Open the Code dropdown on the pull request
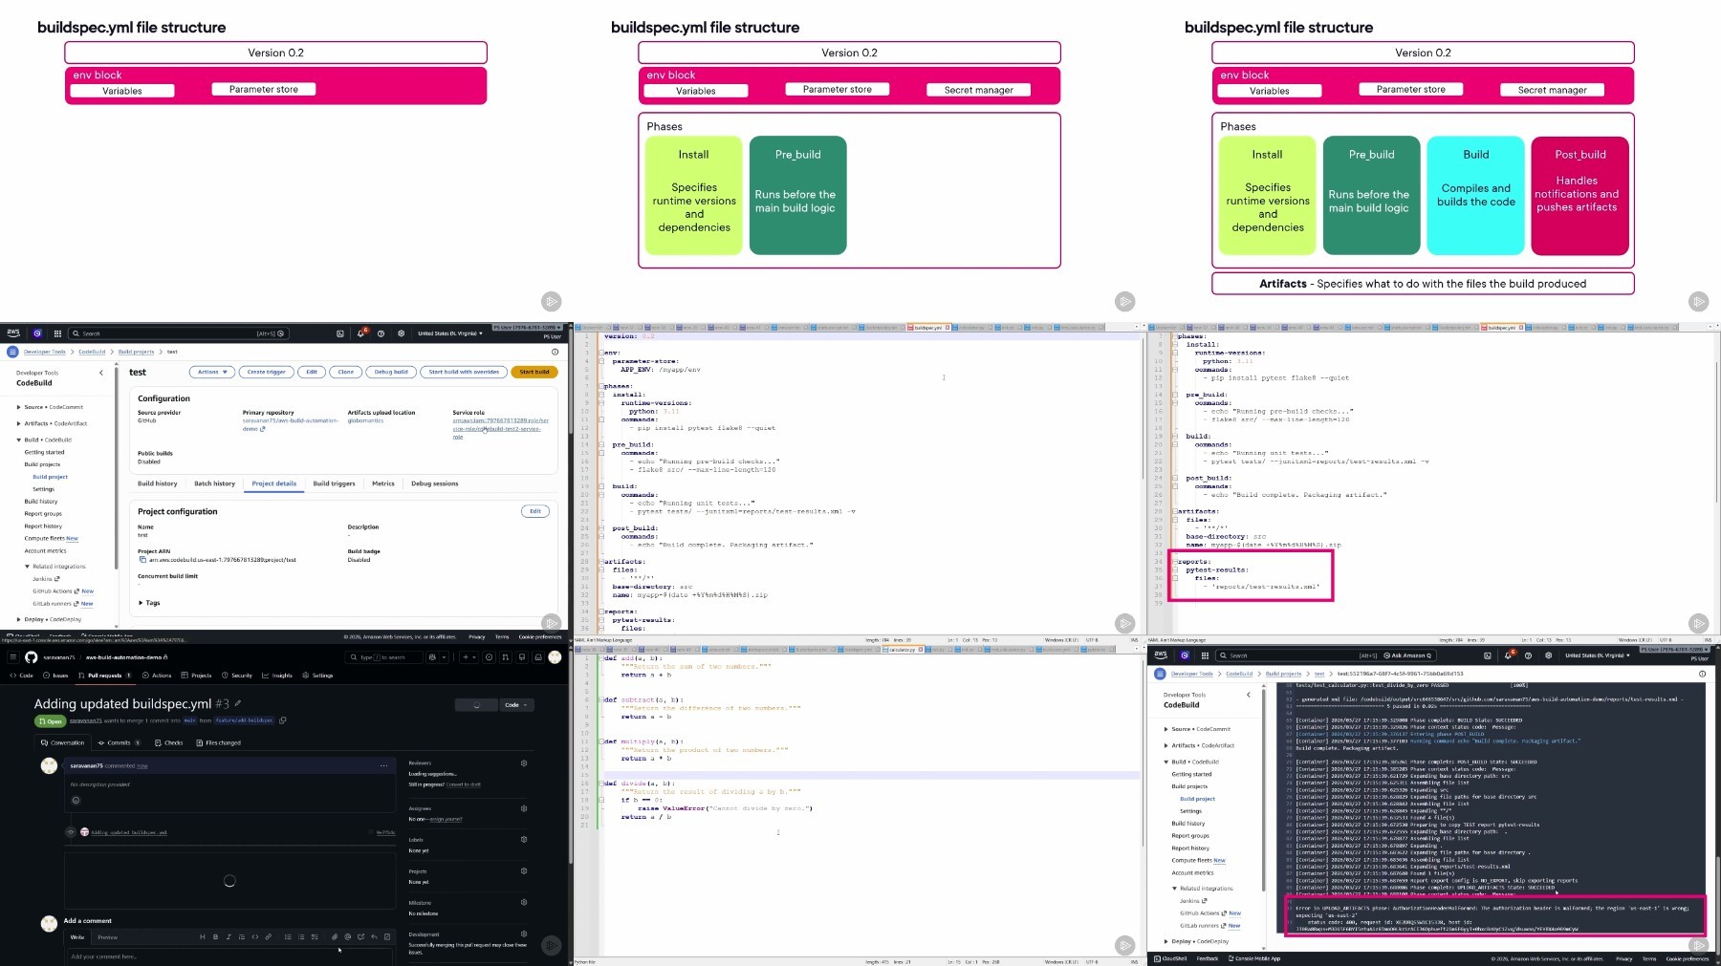This screenshot has width=1721, height=966. click(x=515, y=705)
